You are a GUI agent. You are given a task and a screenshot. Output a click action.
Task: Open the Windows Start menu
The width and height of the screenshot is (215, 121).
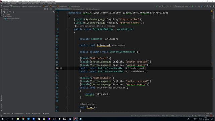(2, 119)
